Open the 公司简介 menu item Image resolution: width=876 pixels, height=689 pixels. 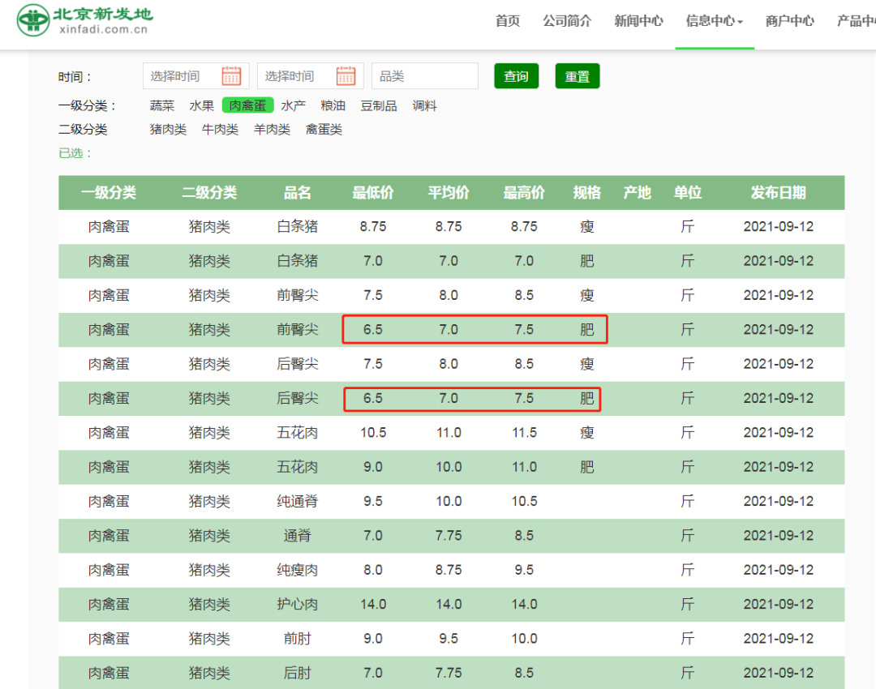click(x=567, y=21)
